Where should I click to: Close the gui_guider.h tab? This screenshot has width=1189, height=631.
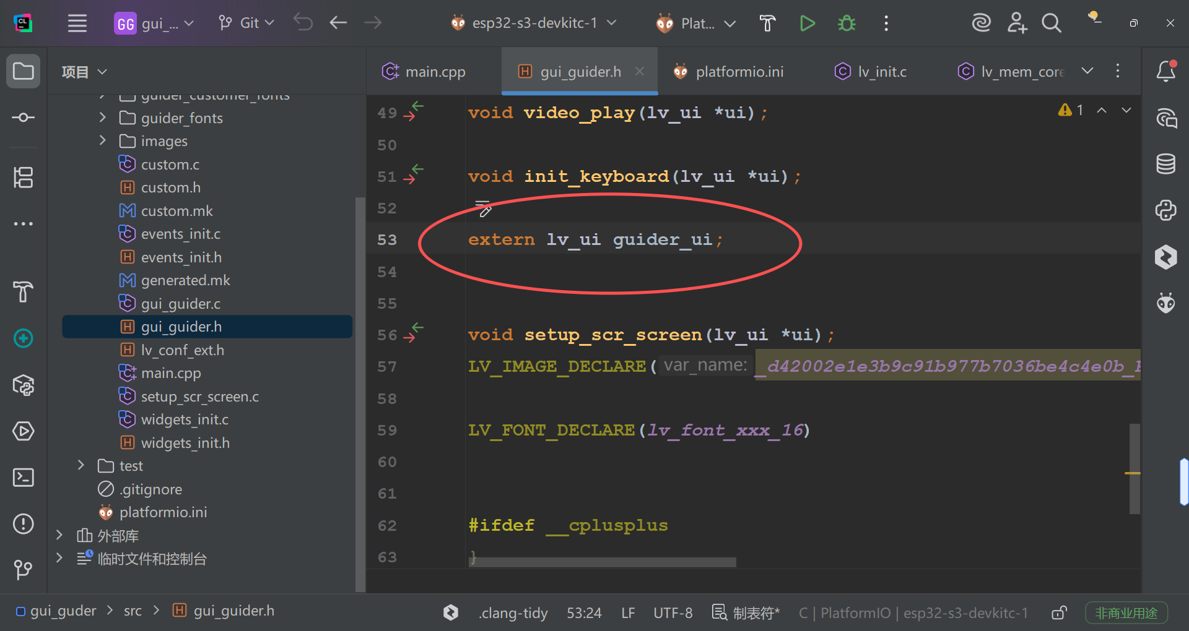click(640, 72)
